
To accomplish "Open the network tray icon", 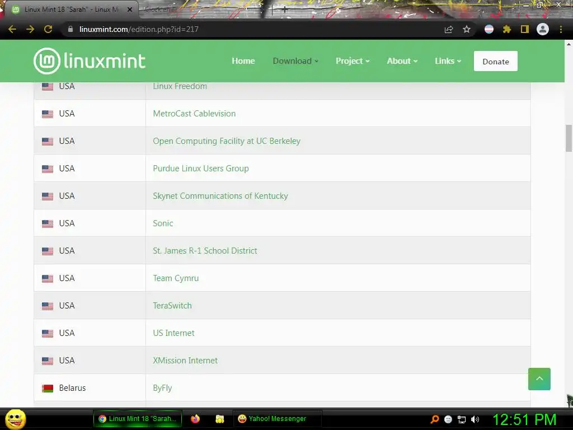I will tap(462, 419).
